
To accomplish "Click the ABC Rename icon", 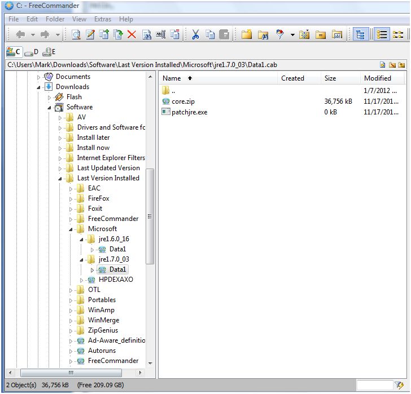I will [x=160, y=34].
